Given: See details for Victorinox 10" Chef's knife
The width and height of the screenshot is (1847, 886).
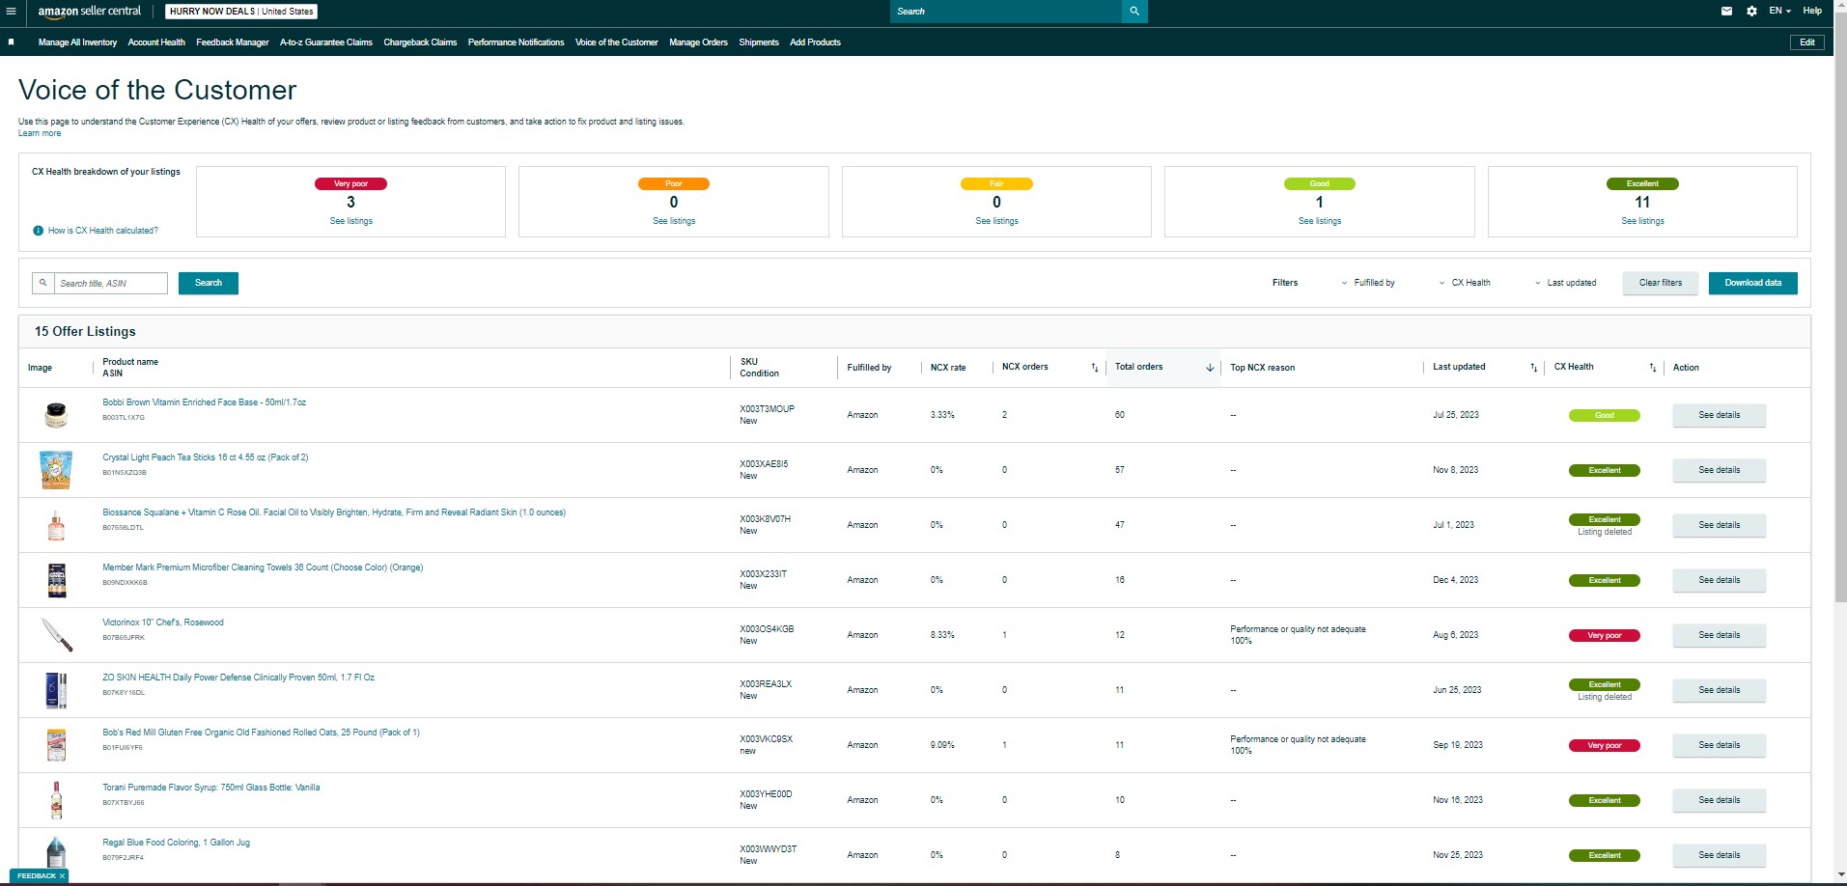Looking at the screenshot, I should click(x=1720, y=635).
